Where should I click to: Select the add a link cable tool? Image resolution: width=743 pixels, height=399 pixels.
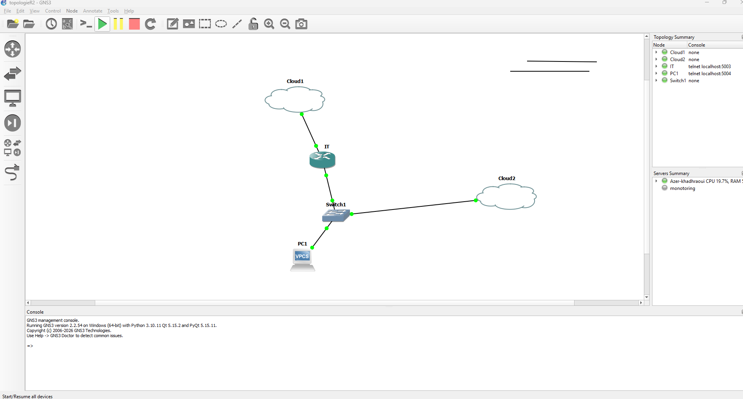click(x=13, y=172)
